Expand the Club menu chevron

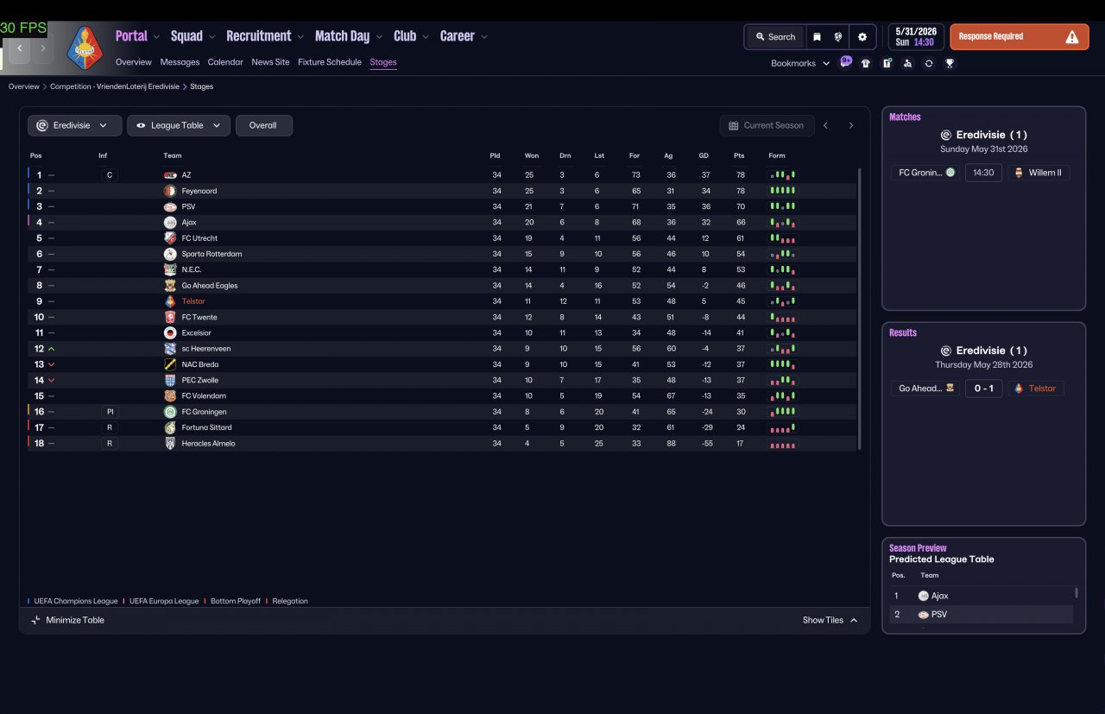[426, 37]
